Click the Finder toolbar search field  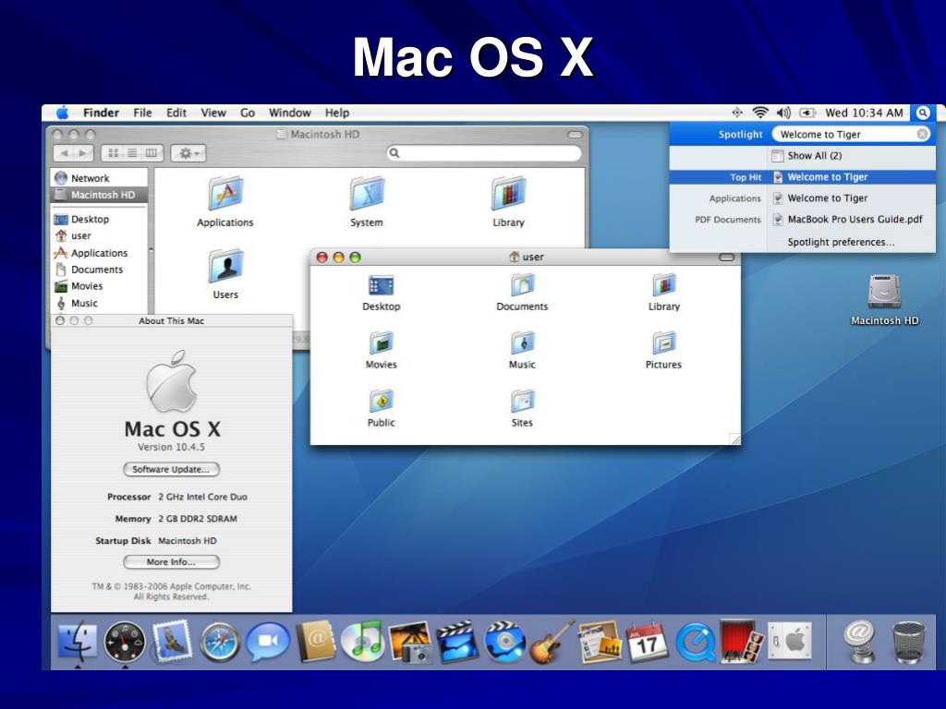point(483,153)
